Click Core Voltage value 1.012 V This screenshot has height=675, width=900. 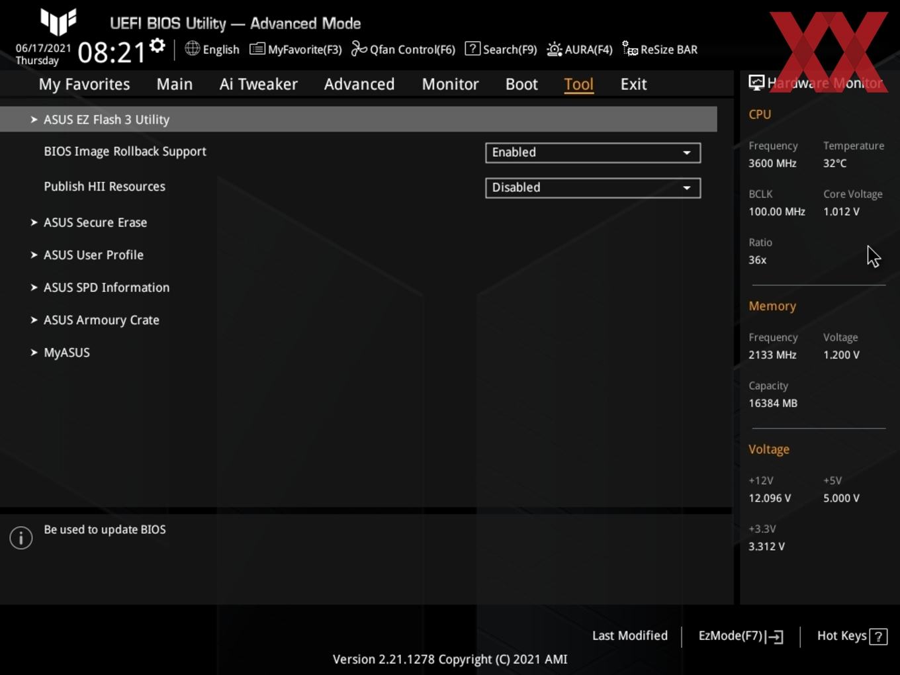point(841,211)
